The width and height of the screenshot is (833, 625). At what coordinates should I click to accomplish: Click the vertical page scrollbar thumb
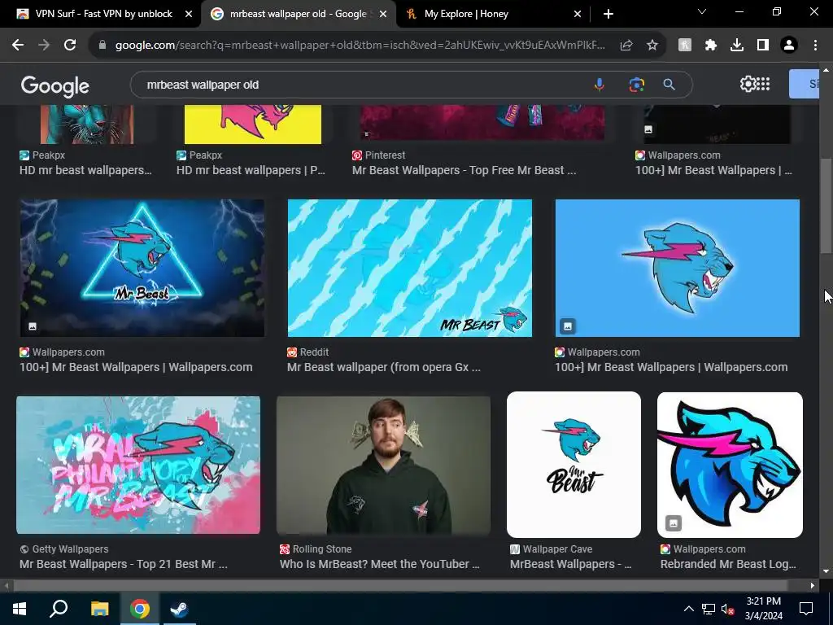(x=826, y=206)
